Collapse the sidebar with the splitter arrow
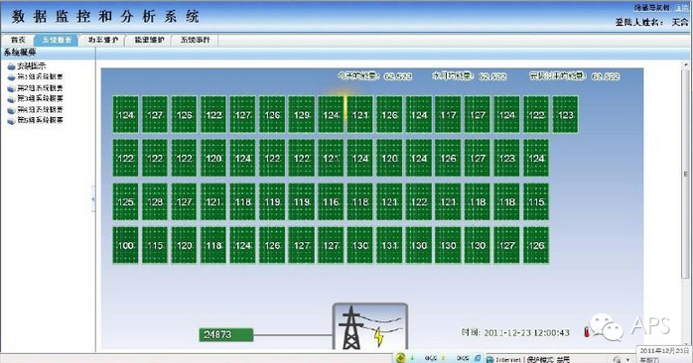Viewport: 693px width, 363px height. coord(93,199)
